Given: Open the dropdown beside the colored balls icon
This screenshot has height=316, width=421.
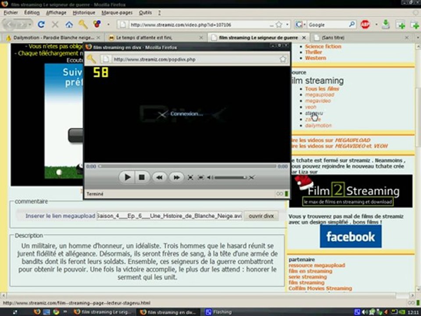Looking at the screenshot, I should pyautogui.click(x=108, y=25).
